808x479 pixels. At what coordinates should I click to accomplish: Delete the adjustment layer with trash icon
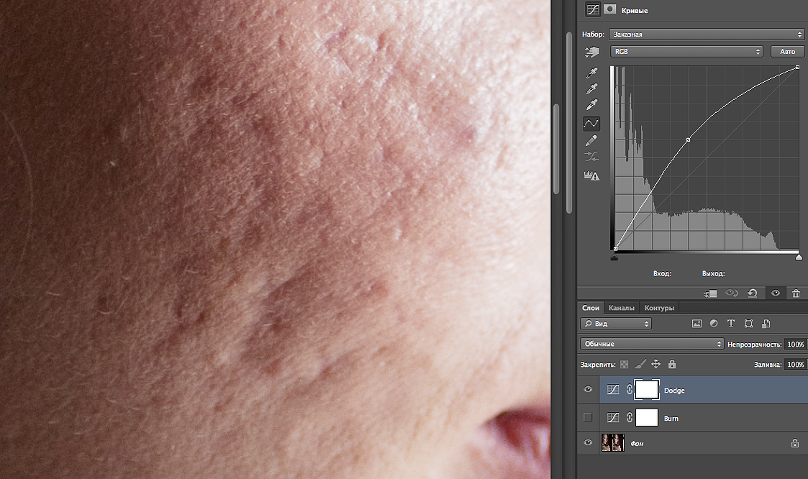pyautogui.click(x=796, y=293)
